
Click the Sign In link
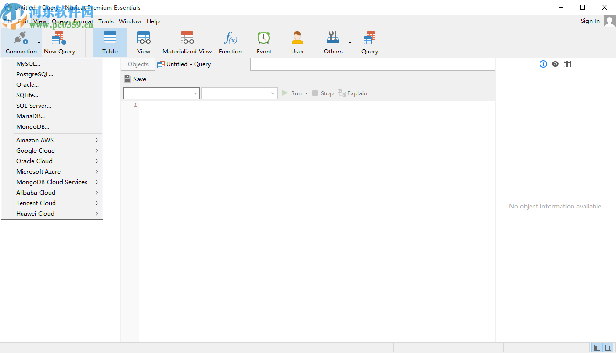click(x=590, y=21)
